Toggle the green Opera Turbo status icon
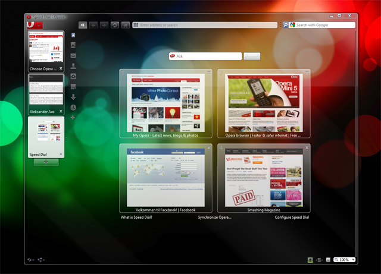The width and height of the screenshot is (381, 274). [310, 260]
